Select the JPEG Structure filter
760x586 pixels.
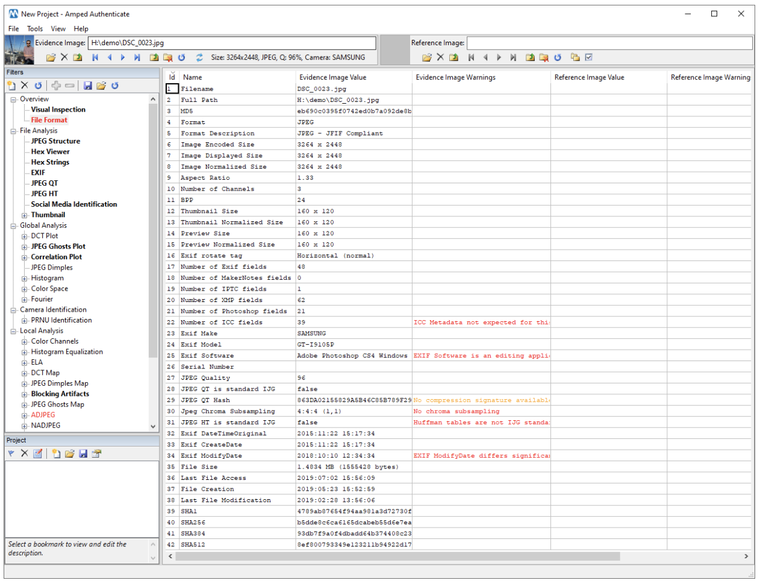point(55,141)
